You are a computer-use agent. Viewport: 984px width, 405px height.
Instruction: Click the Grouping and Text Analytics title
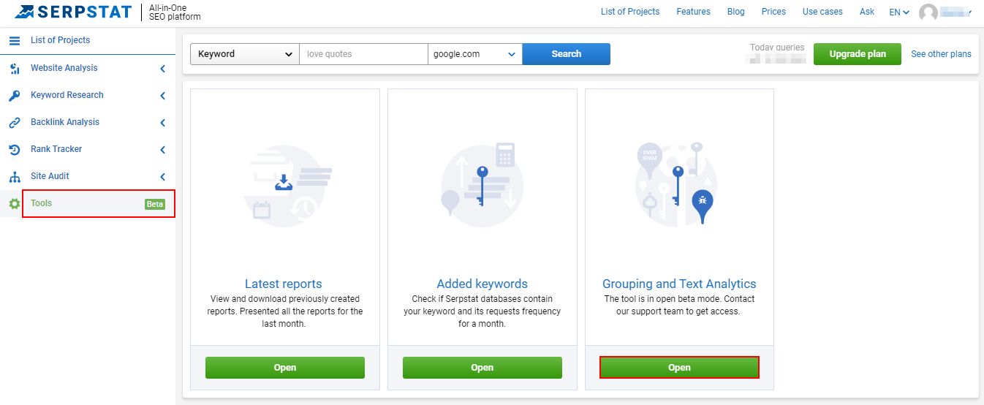[679, 284]
